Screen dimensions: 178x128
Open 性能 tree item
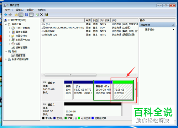pos(18,44)
